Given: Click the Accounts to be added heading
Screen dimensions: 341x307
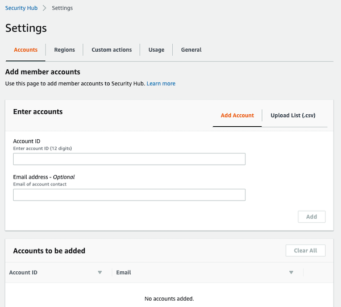Looking at the screenshot, I should click(49, 251).
